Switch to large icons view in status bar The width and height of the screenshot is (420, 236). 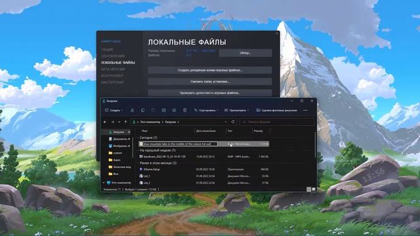pyautogui.click(x=314, y=189)
